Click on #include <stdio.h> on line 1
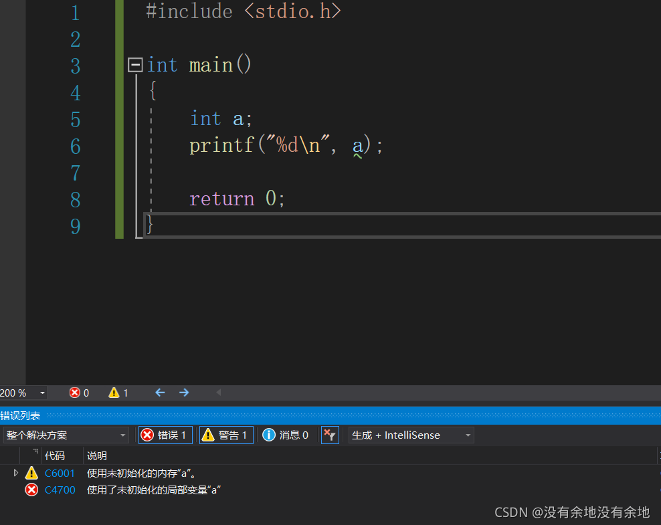This screenshot has width=661, height=525. point(244,11)
